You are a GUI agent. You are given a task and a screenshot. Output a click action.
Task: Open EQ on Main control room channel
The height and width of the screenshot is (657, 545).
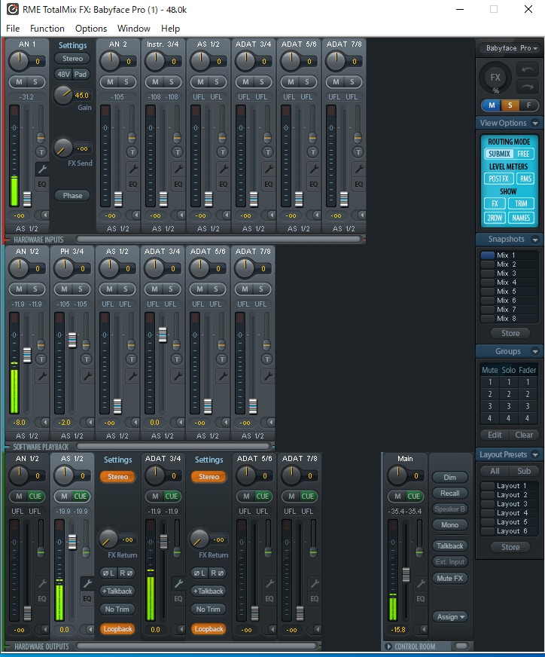tap(420, 598)
